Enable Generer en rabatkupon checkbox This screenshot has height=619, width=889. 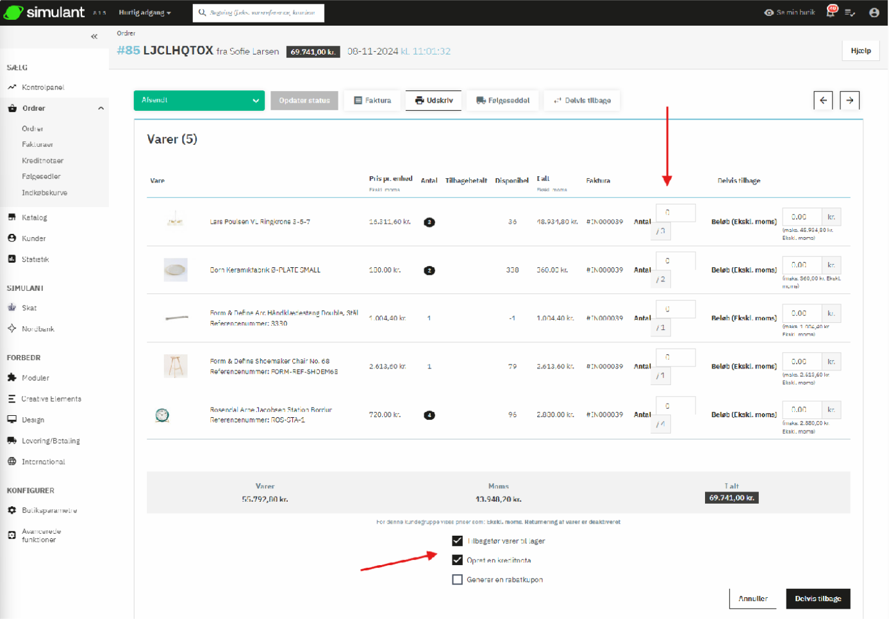[x=457, y=580]
